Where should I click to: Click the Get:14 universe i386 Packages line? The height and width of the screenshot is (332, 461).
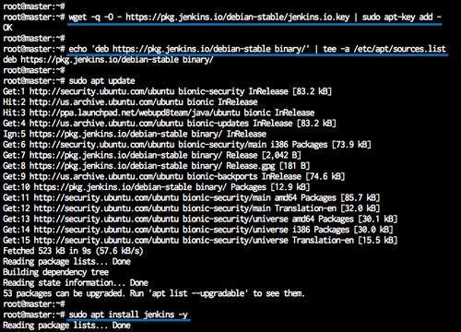pyautogui.click(x=198, y=230)
